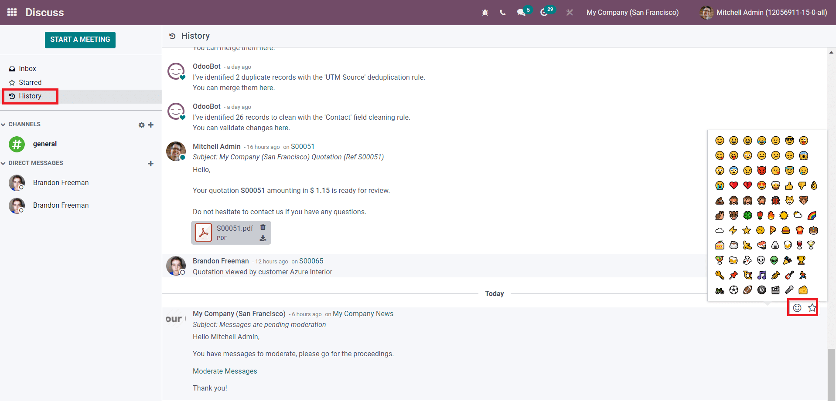This screenshot has height=401, width=836.
Task: Pick the alien face emoji
Action: [x=774, y=260]
